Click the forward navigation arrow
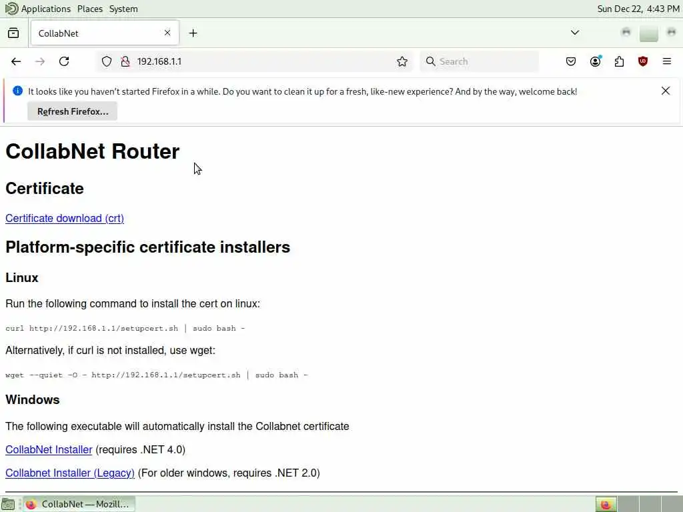The width and height of the screenshot is (683, 512). coord(39,61)
